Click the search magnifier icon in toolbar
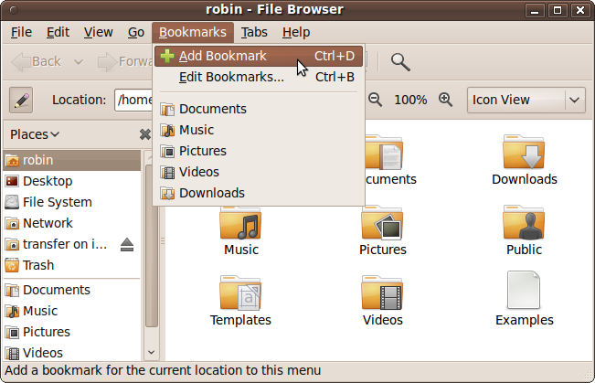 [400, 62]
